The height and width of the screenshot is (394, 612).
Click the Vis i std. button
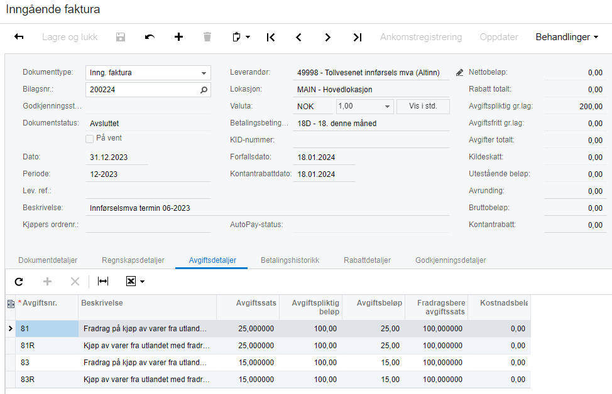pyautogui.click(x=423, y=107)
